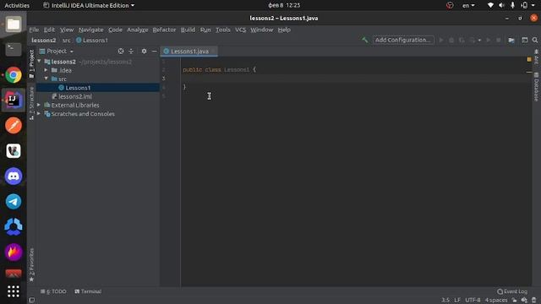Click Lessons1 breadcrumb in navigation bar
This screenshot has height=304, width=541.
point(92,41)
